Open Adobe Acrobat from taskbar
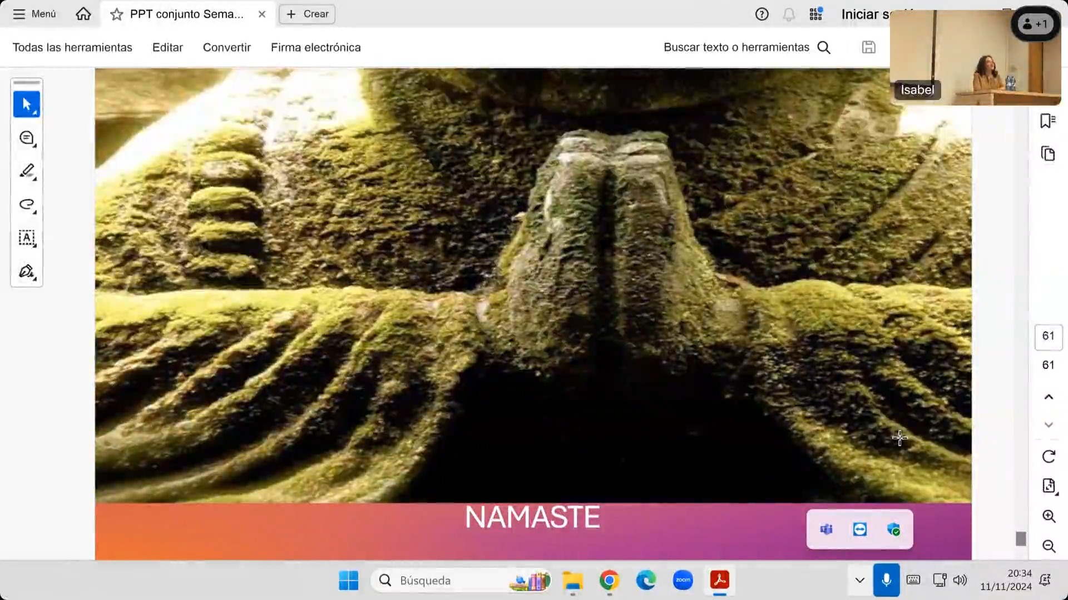Image resolution: width=1068 pixels, height=600 pixels. tap(720, 581)
